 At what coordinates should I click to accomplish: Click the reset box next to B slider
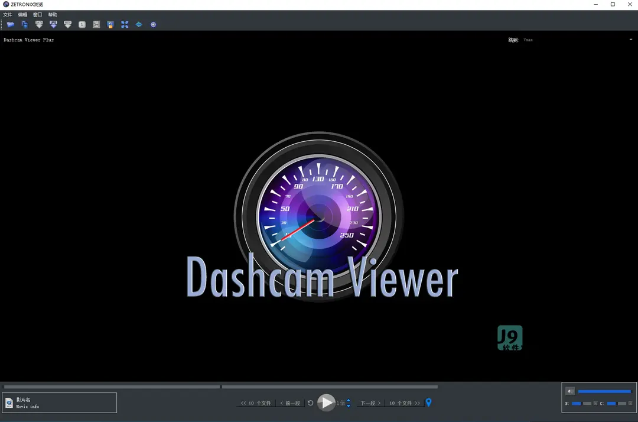[x=595, y=403]
